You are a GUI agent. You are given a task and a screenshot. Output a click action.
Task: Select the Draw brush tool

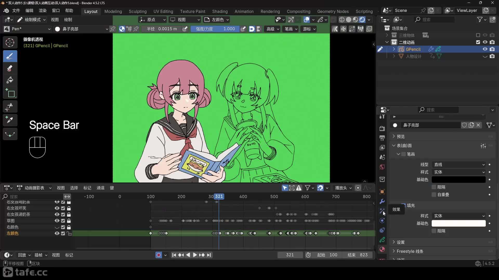(10, 56)
